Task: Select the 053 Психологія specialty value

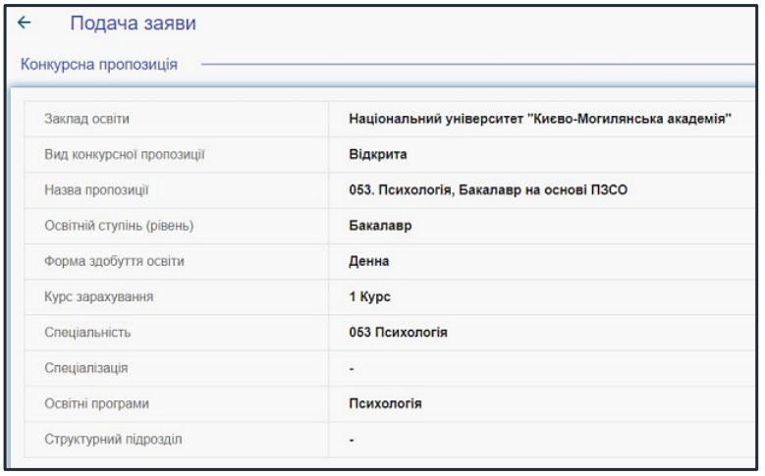Action: [x=398, y=333]
